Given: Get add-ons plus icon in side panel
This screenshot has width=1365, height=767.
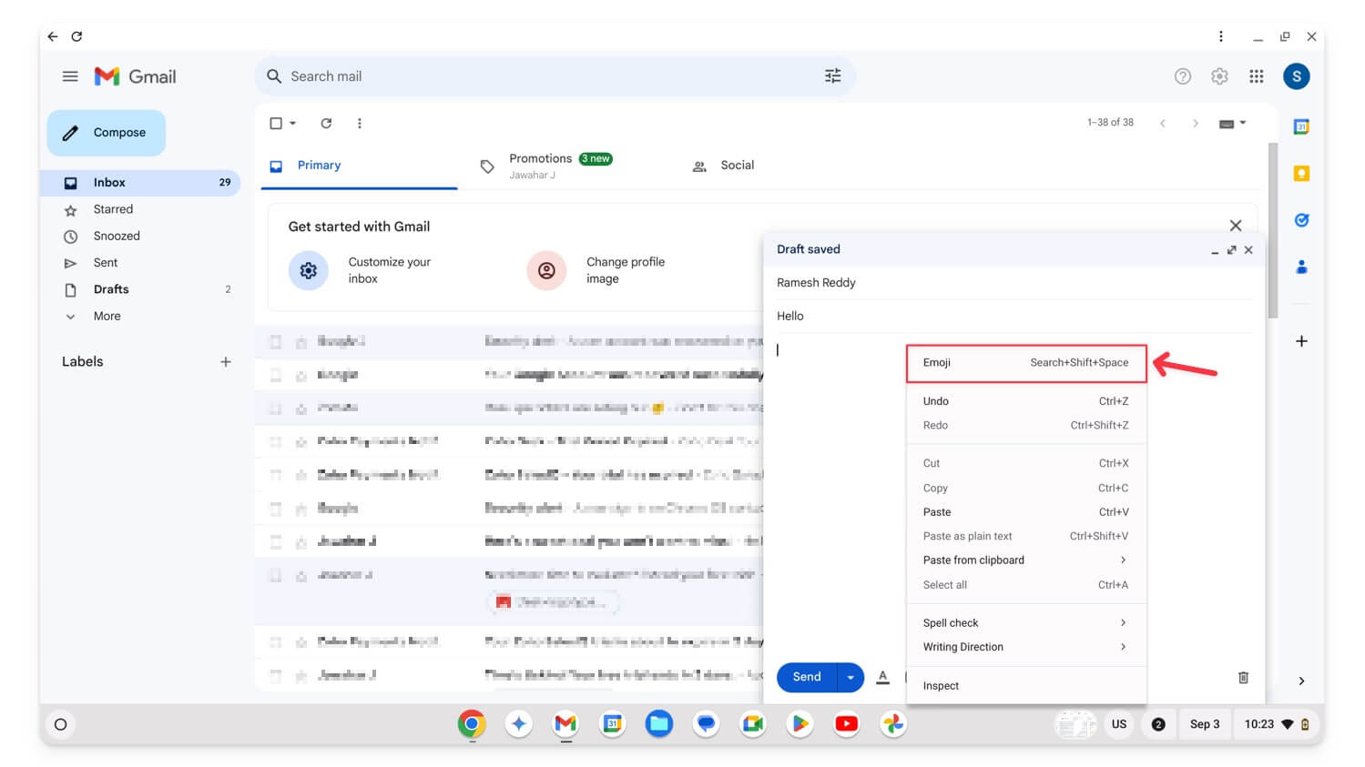Looking at the screenshot, I should click(x=1301, y=341).
